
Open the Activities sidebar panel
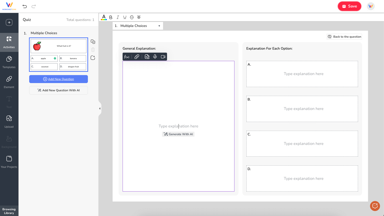[9, 42]
